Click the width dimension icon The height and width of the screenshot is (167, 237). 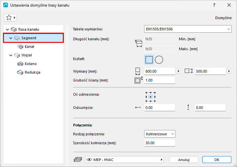coord(138,71)
